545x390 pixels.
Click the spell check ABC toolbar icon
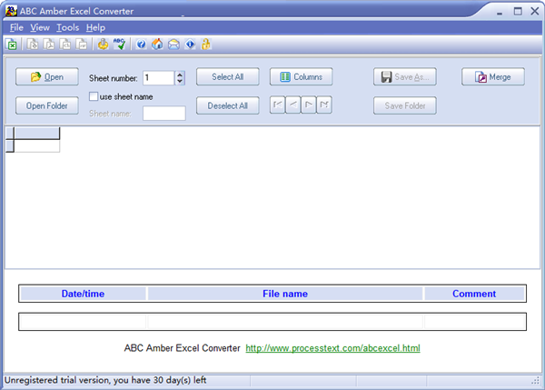point(119,44)
